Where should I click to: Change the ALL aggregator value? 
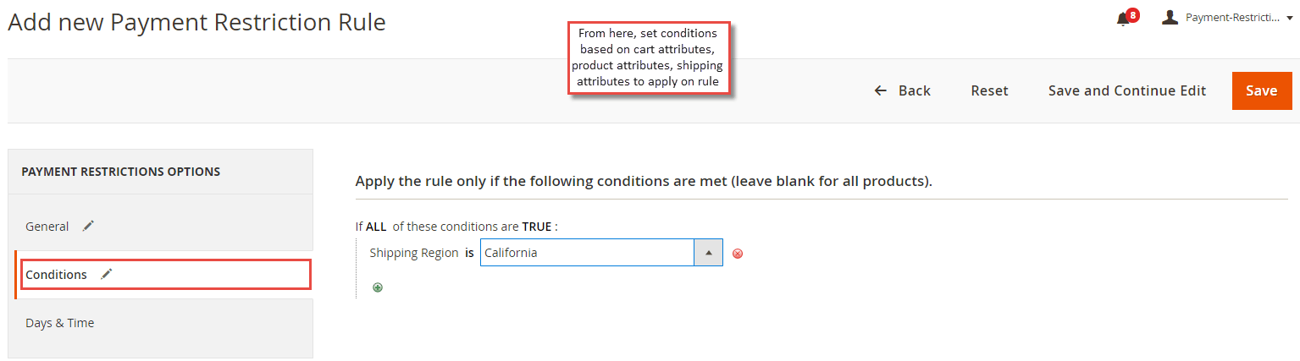coord(375,227)
